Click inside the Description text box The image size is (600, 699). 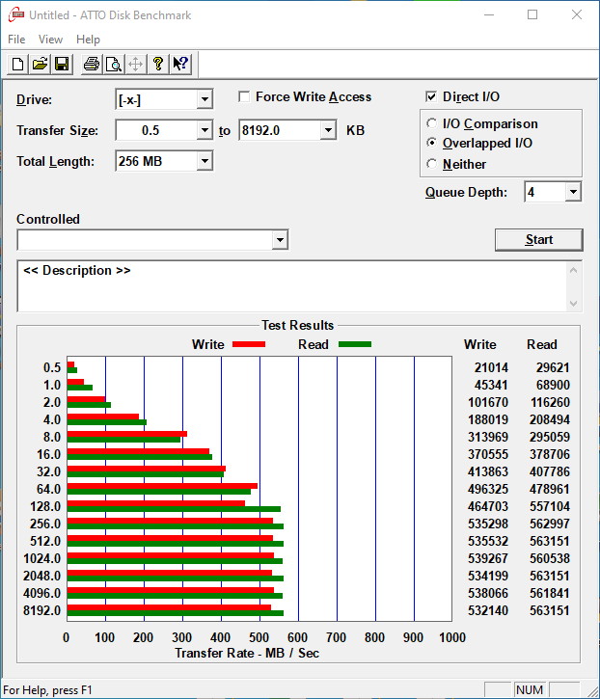(292, 286)
